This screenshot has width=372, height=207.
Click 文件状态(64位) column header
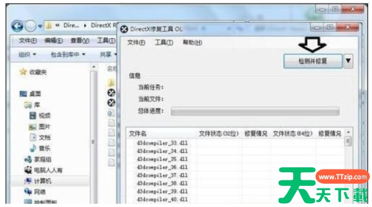[x=293, y=134]
